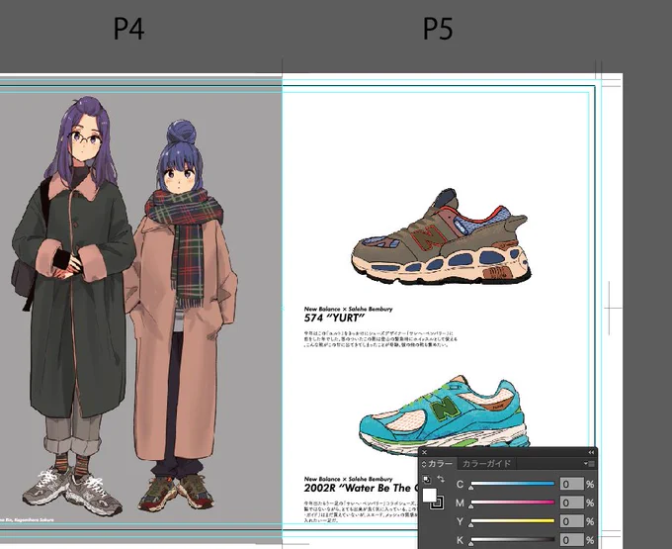
Task: Click the Japanese description under 574 YURT
Action: [x=380, y=339]
